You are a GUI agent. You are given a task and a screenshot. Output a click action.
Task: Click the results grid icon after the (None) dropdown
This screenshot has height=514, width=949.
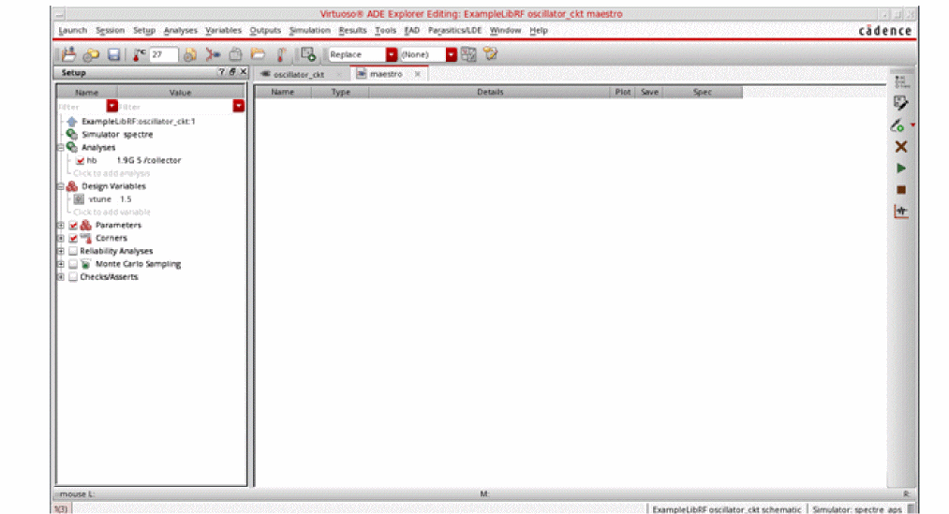(x=468, y=54)
